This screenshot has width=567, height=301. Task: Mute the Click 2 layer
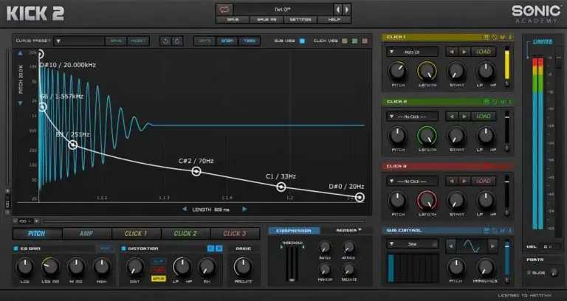coord(503,102)
